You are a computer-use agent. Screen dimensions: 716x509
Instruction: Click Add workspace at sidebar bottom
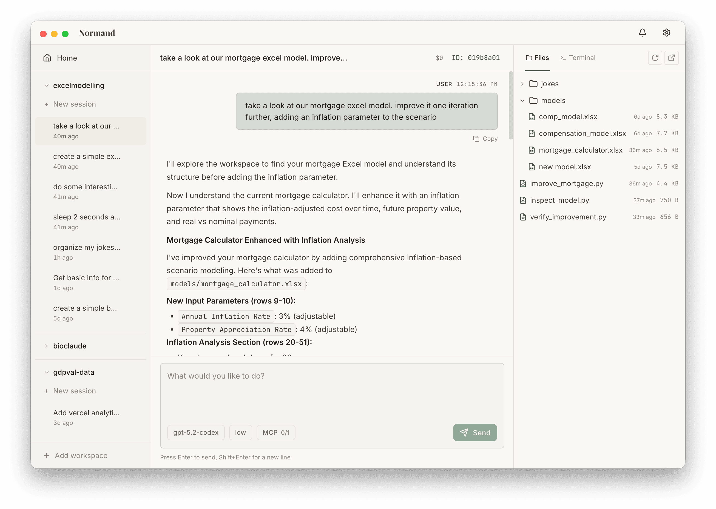(76, 455)
